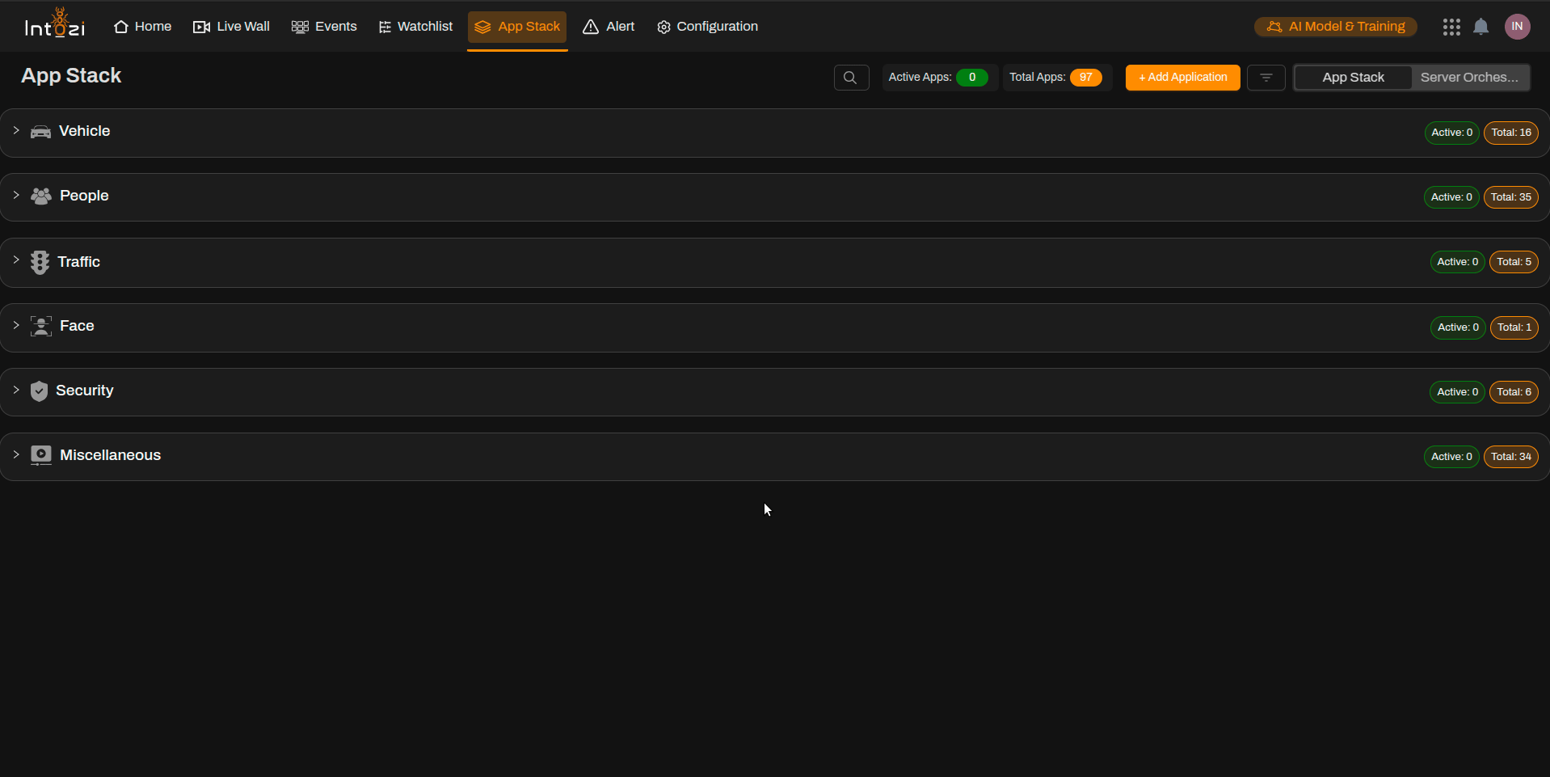Click the Vehicle car icon

pos(40,132)
